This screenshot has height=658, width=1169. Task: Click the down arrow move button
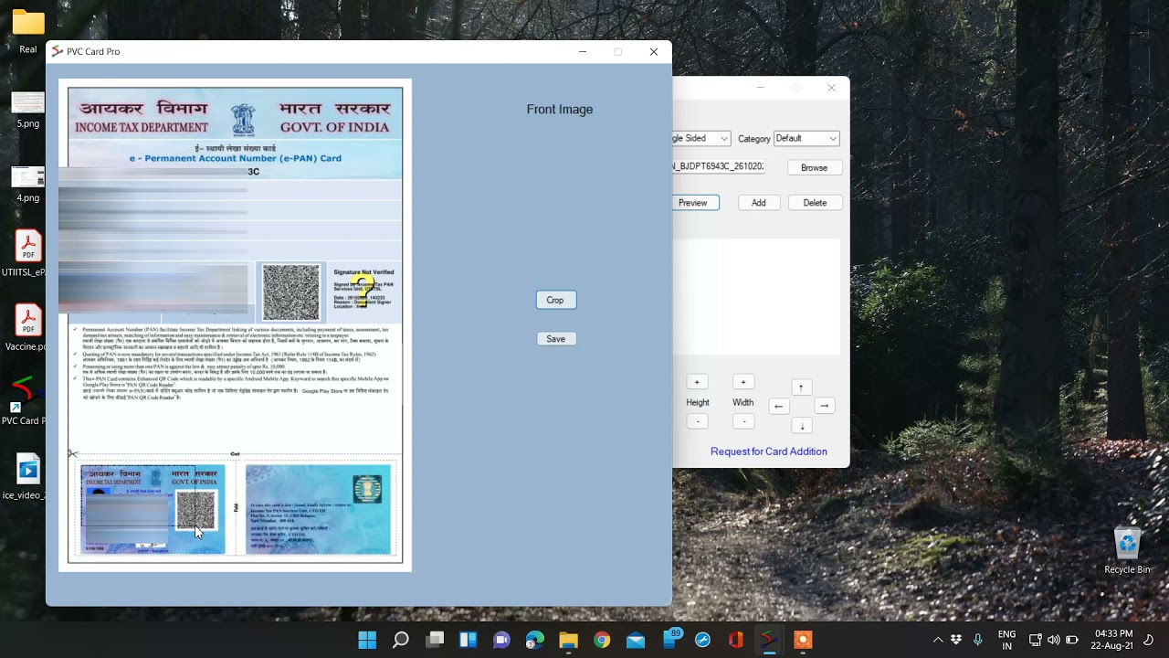(801, 426)
